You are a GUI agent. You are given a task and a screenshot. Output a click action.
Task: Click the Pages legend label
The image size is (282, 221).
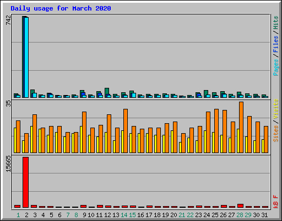point(276,67)
